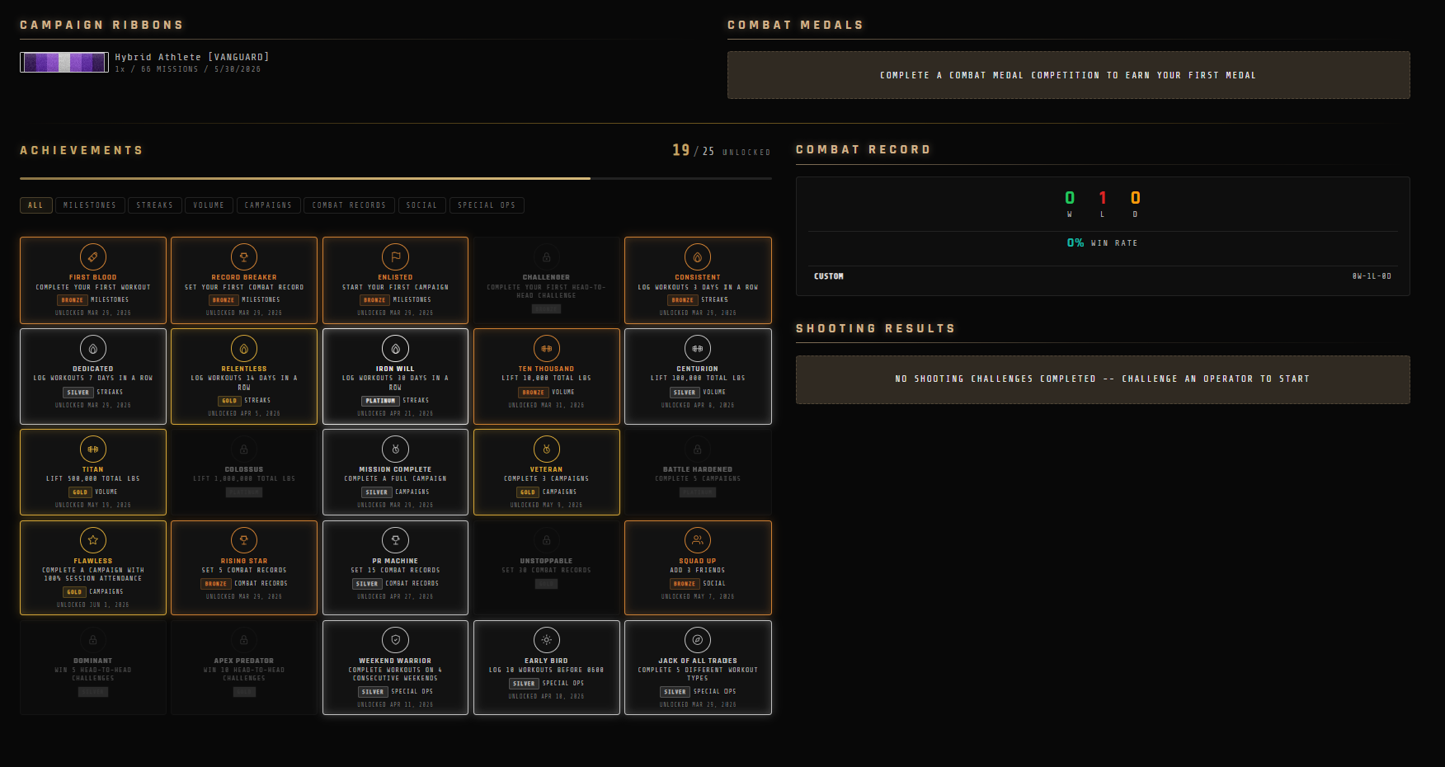Screen dimensions: 1445x767
Task: Click the 19 / 25 unlocked counter
Action: pyautogui.click(x=721, y=150)
